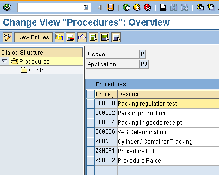The width and height of the screenshot is (219, 175).
Task: Click the red Cancel icon
Action: [147, 8]
